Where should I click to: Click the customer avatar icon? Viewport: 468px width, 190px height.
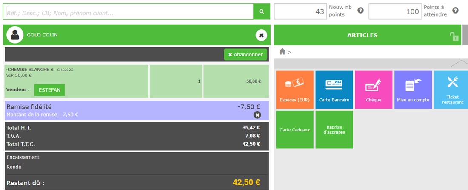click(16, 35)
